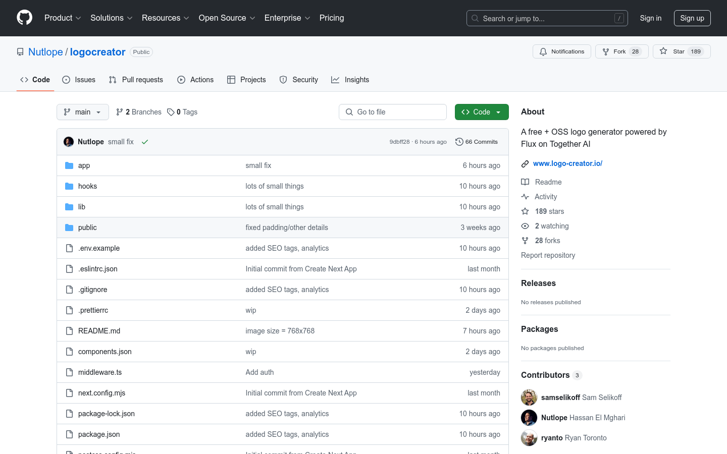Click Report repository link

click(548, 255)
